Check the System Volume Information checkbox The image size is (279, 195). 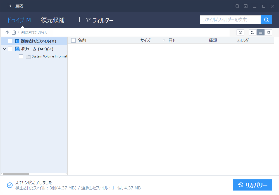[x=21, y=56]
